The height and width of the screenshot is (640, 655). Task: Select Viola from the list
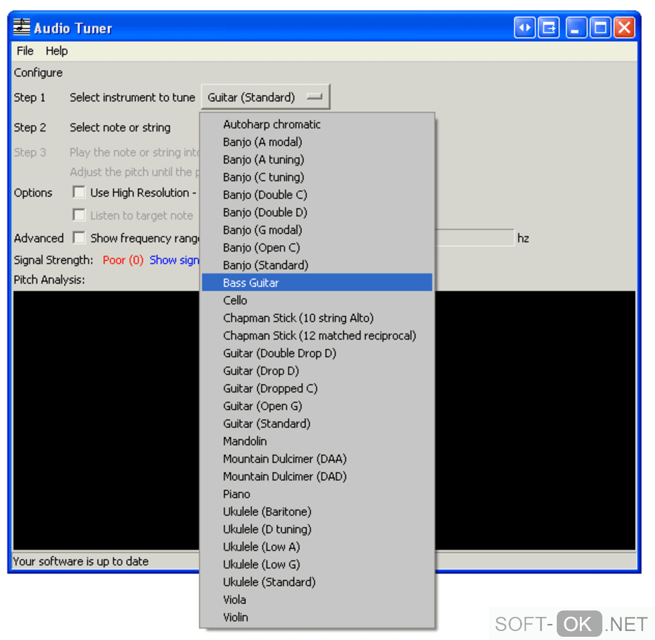317,600
